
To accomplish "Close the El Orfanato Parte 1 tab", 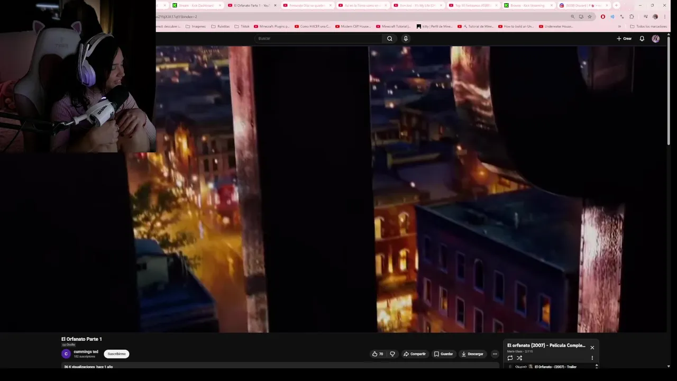I will (x=275, y=5).
